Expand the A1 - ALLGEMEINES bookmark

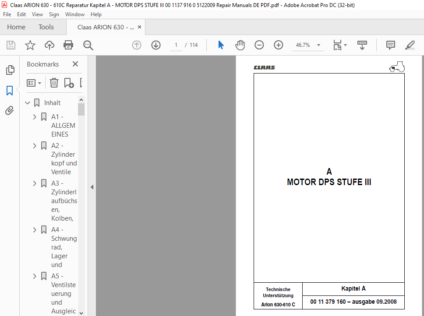(34, 117)
